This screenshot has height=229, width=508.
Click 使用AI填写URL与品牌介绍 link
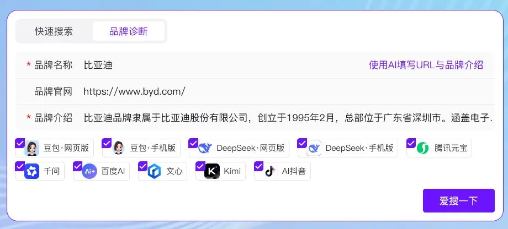(426, 65)
